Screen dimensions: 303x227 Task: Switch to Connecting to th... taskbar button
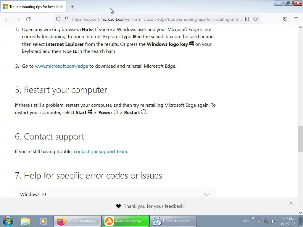click(x=173, y=221)
